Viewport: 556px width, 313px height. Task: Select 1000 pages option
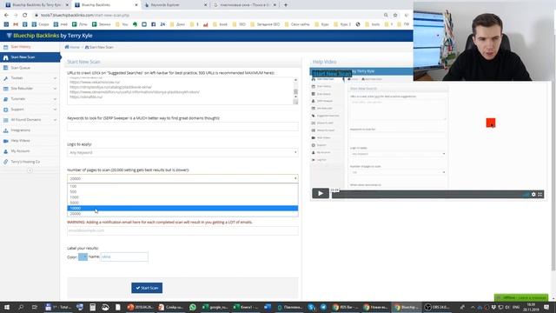[182, 197]
